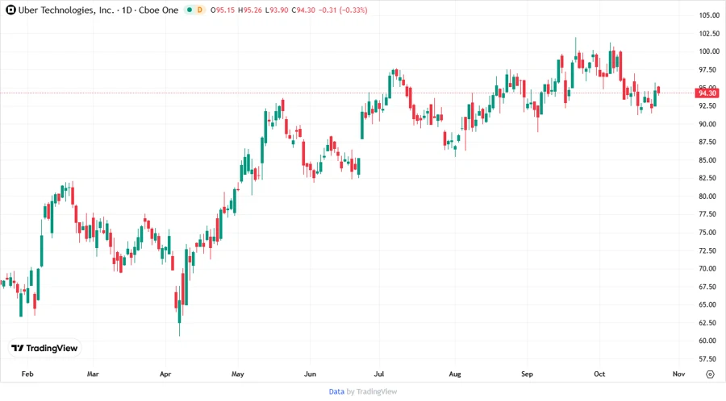This screenshot has height=401, width=726.
Task: Click the Uber Technologies, Inc. title
Action: [66, 10]
